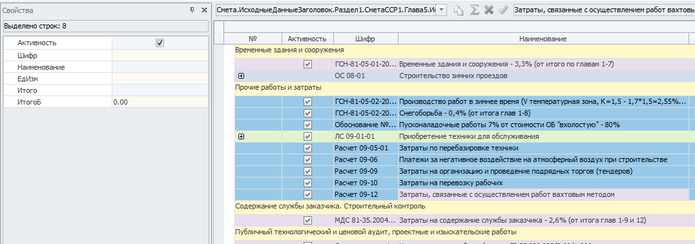
Task: Click the Расчет 09-05-01 code cell
Action: coord(366,148)
